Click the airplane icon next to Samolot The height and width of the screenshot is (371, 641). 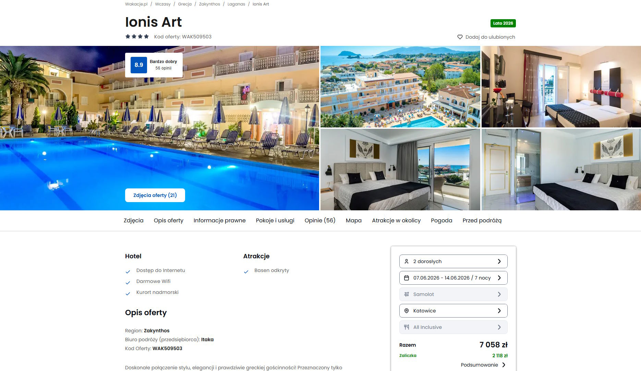coord(407,294)
